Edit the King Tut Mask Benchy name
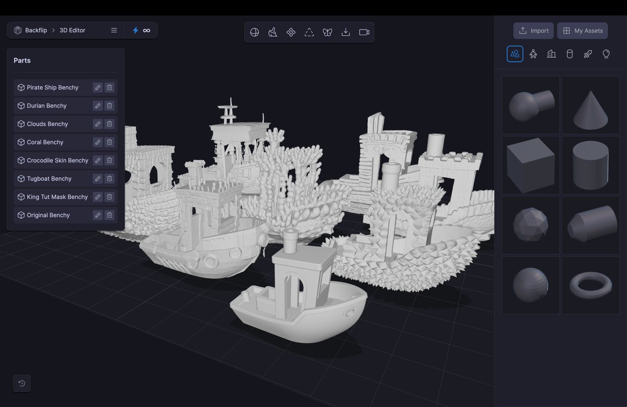 click(x=98, y=197)
